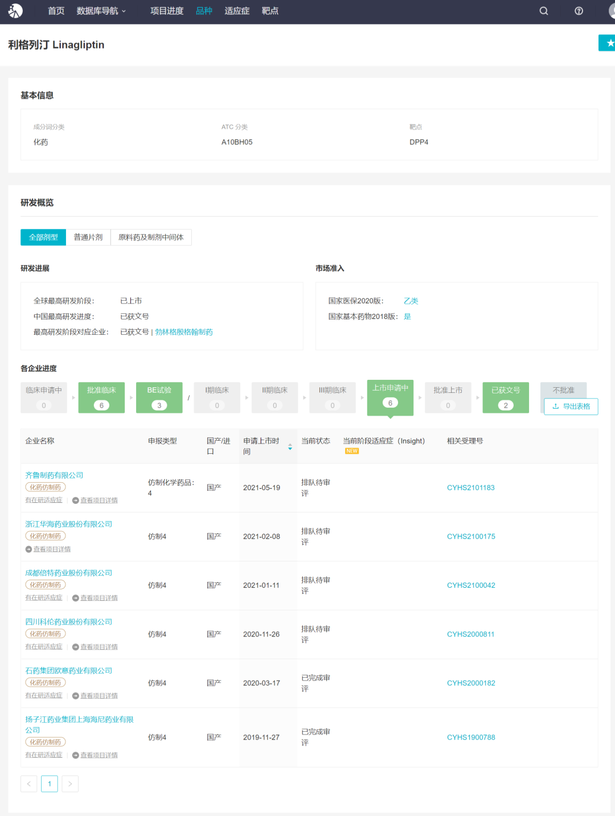Image resolution: width=615 pixels, height=816 pixels.
Task: Open acceptance number CYHS2000811
Action: [471, 634]
